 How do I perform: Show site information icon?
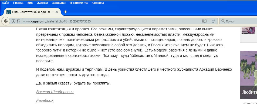(x=13, y=21)
